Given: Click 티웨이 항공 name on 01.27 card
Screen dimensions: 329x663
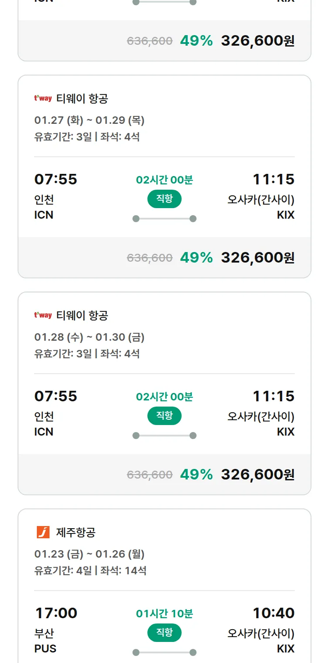Looking at the screenshot, I should tap(82, 99).
